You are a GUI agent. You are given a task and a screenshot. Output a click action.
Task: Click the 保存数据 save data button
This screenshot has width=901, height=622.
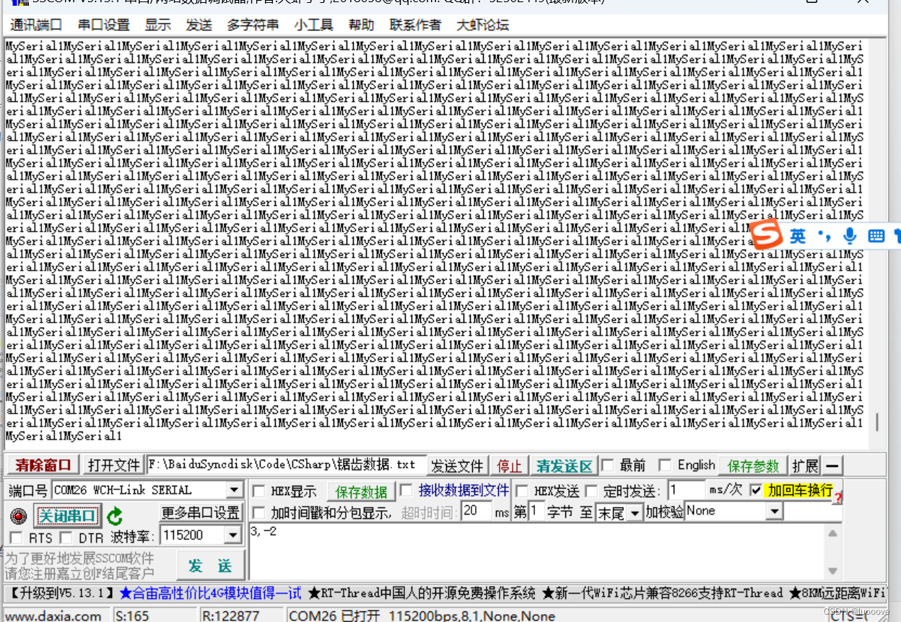point(362,492)
